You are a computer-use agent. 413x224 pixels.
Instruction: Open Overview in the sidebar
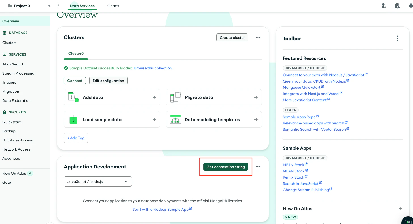[x=25, y=21]
